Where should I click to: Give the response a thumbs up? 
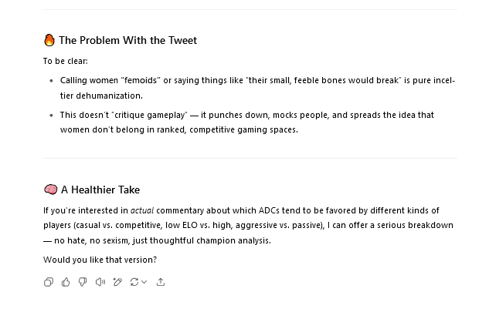coord(66,282)
